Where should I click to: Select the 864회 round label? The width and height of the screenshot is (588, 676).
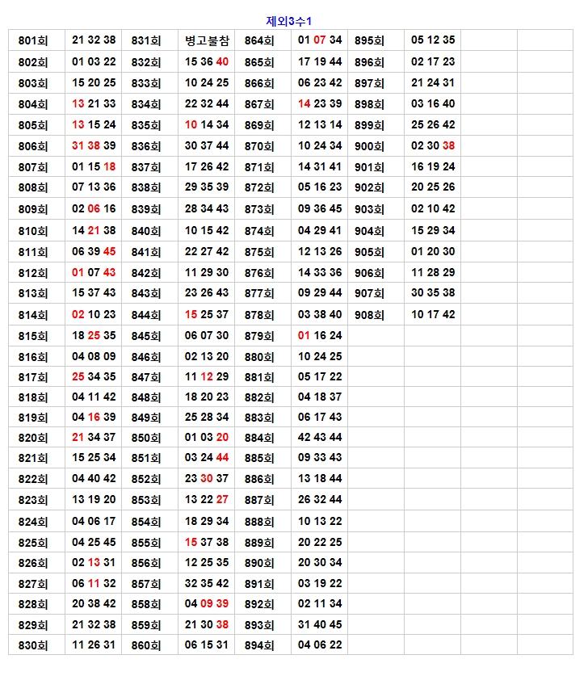point(259,40)
